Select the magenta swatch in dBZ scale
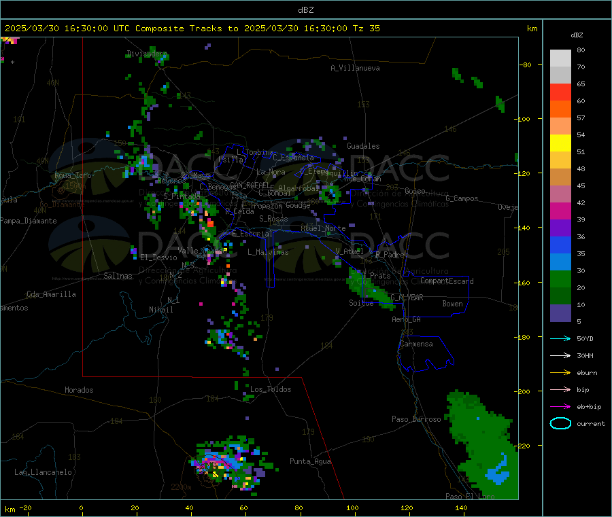612x517 pixels. pos(560,211)
